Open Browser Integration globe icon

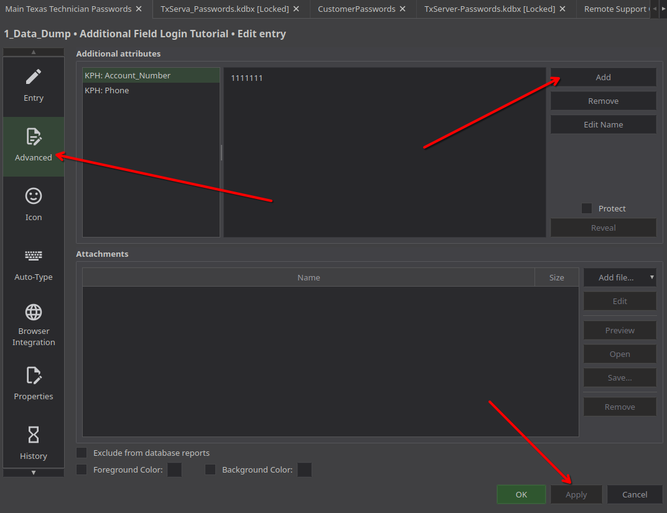click(34, 323)
